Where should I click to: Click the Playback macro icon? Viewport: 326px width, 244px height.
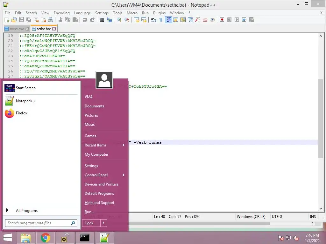237,20
